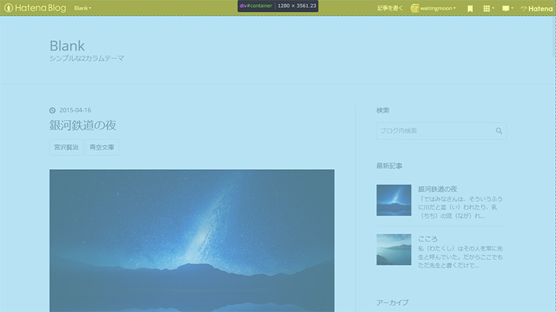Click the 記事を書く link

pyautogui.click(x=390, y=8)
